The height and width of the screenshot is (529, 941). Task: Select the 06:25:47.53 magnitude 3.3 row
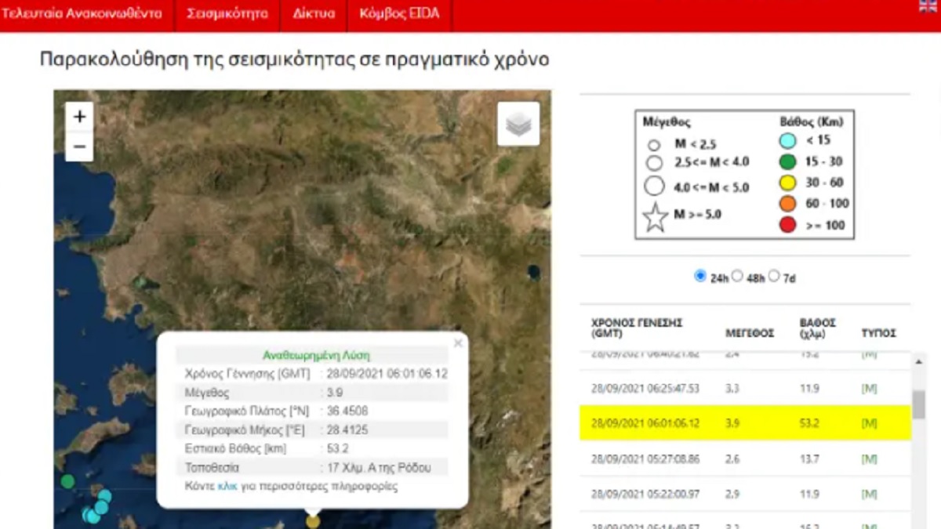point(745,388)
